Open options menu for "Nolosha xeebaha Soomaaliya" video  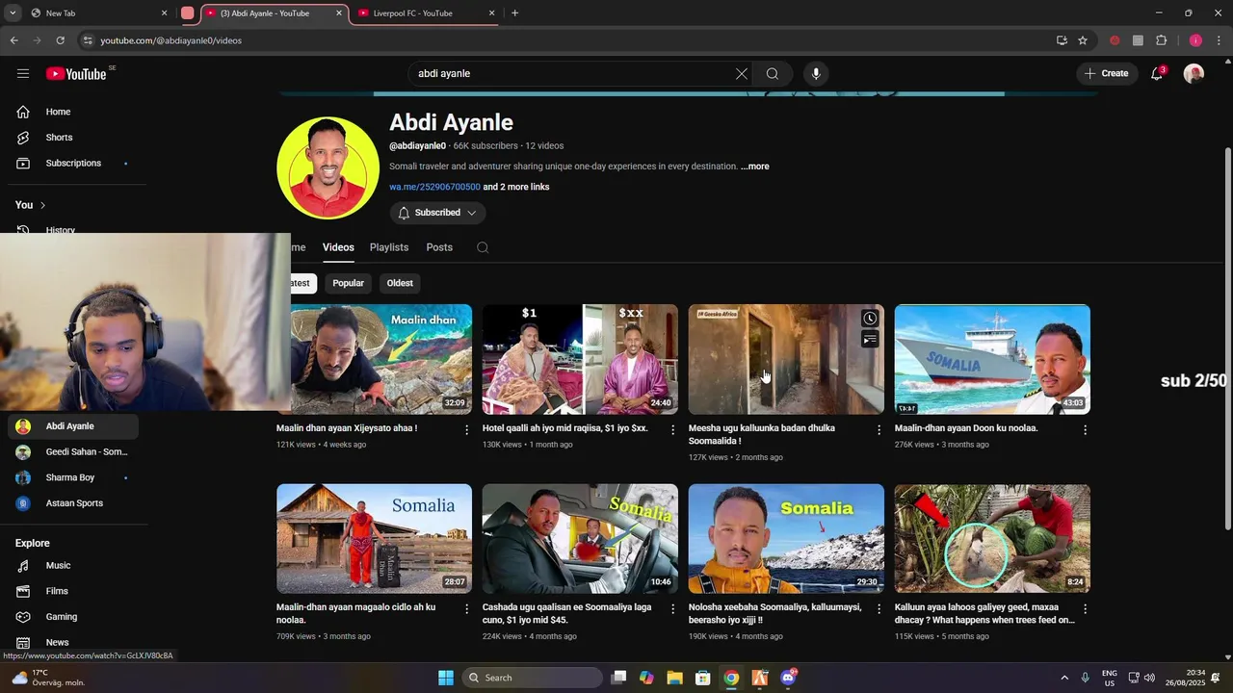point(879,608)
